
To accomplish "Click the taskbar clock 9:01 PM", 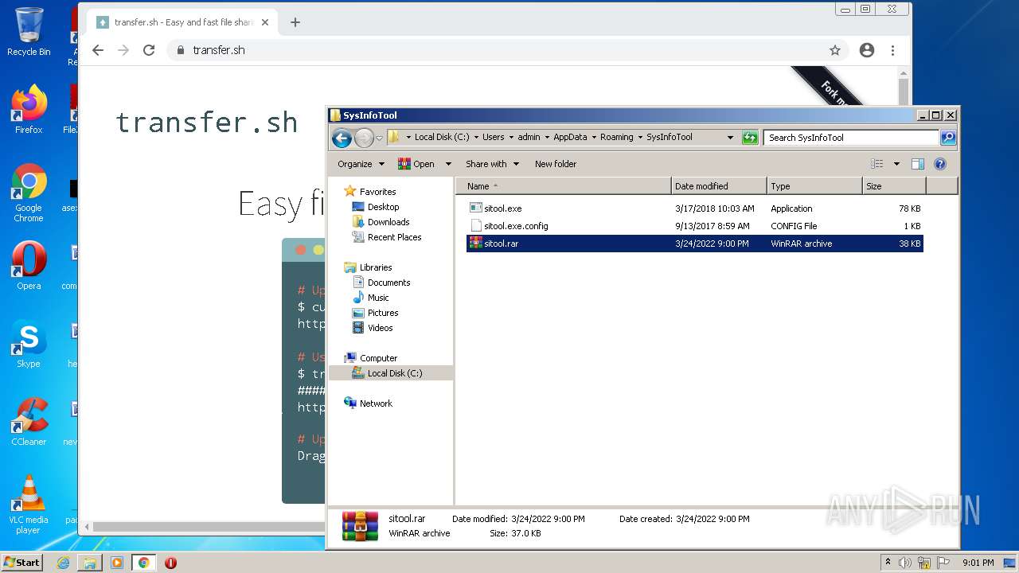I will (978, 563).
